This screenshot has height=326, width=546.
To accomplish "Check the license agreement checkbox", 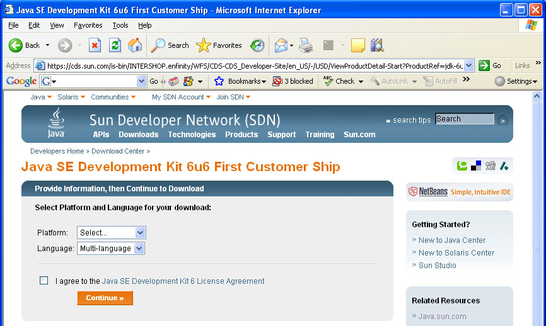I will click(44, 280).
